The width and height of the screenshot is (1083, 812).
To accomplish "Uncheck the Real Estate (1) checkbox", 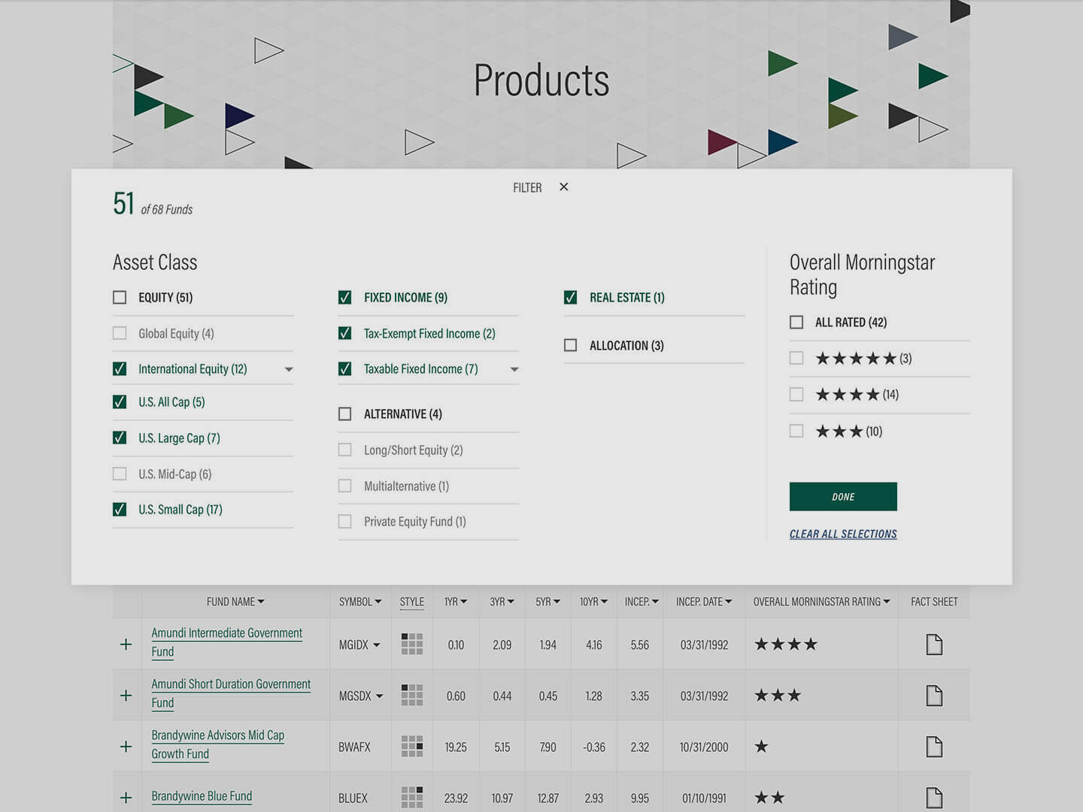I will click(x=571, y=298).
